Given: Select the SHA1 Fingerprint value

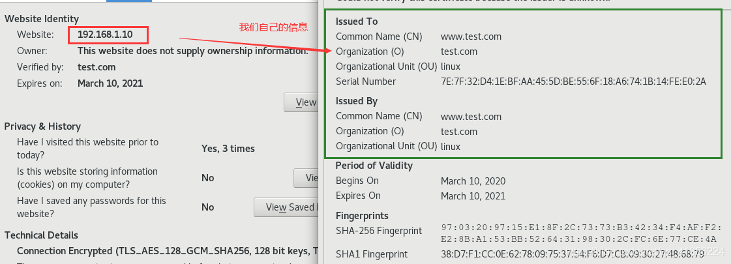Looking at the screenshot, I should point(573,254).
